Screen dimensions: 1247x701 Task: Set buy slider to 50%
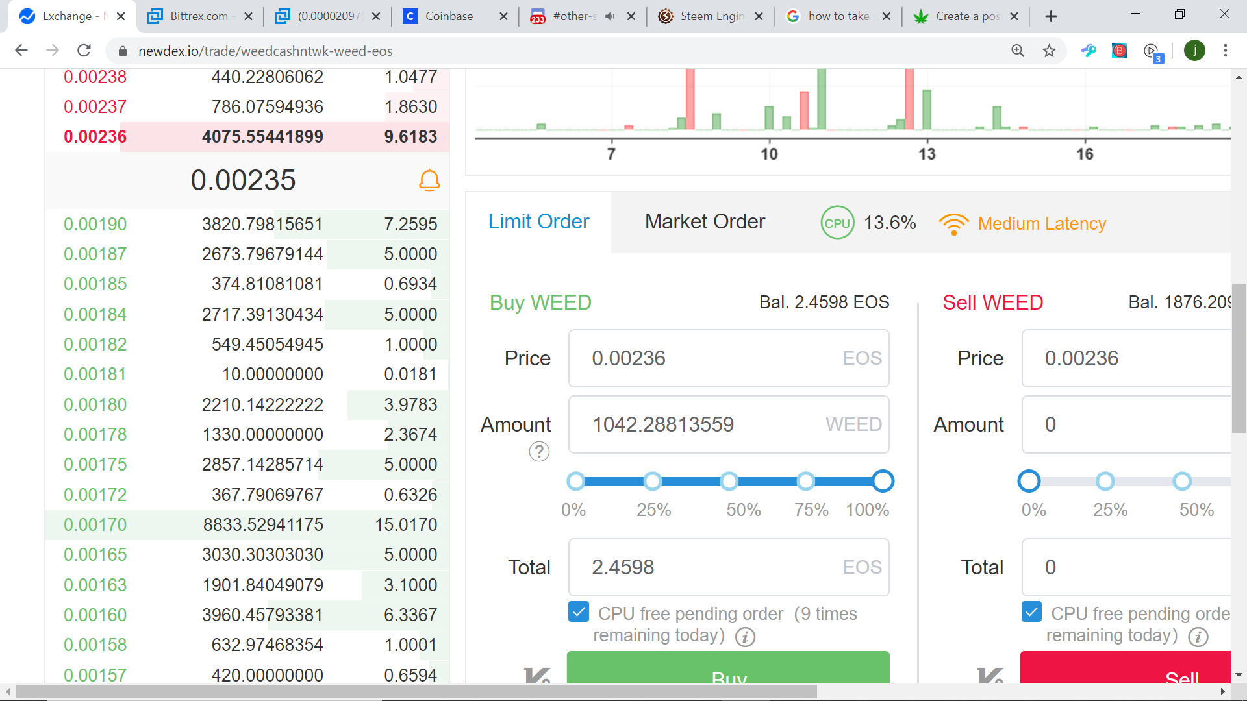[729, 481]
